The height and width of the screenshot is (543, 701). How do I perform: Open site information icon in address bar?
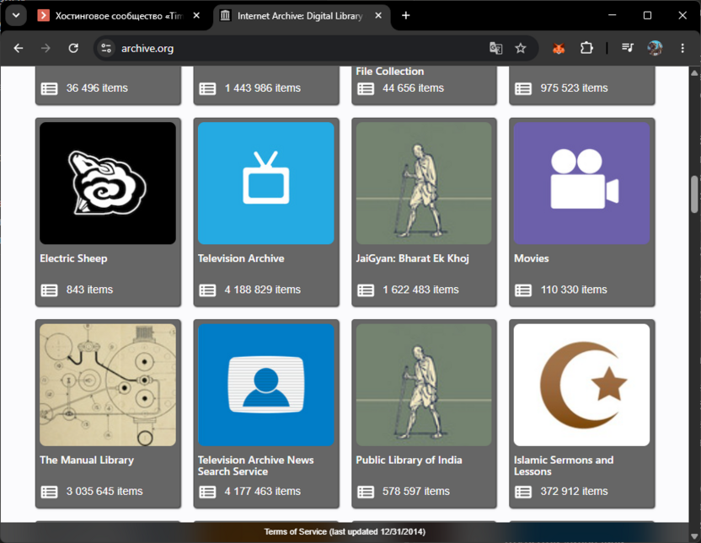click(x=106, y=48)
